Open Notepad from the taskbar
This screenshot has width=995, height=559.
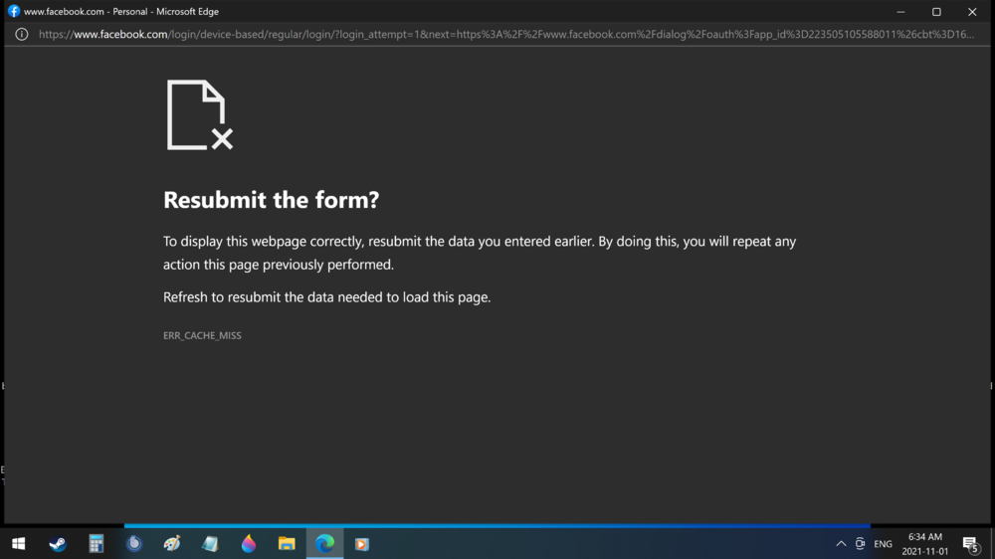[210, 544]
